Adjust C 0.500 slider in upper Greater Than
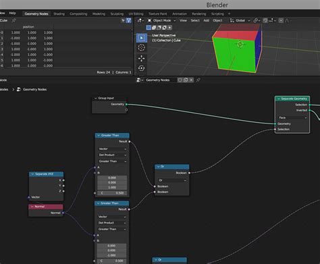Viewport: 320px width, 264px height. click(112, 193)
